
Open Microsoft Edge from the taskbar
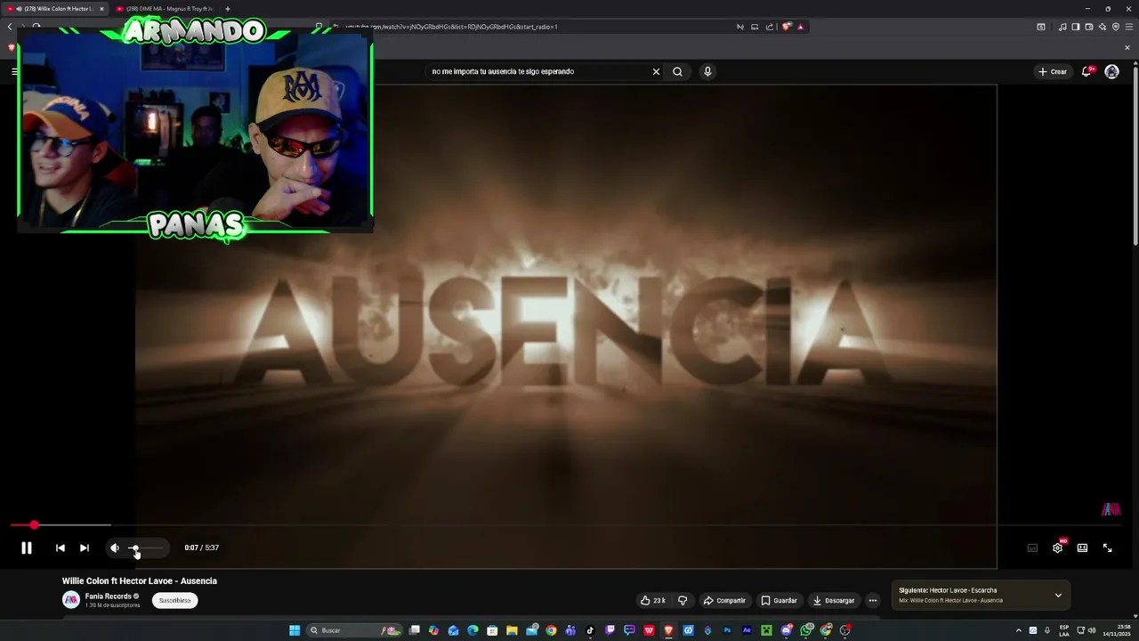[473, 630]
